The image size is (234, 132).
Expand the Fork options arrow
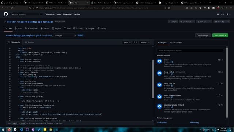tap(210, 22)
